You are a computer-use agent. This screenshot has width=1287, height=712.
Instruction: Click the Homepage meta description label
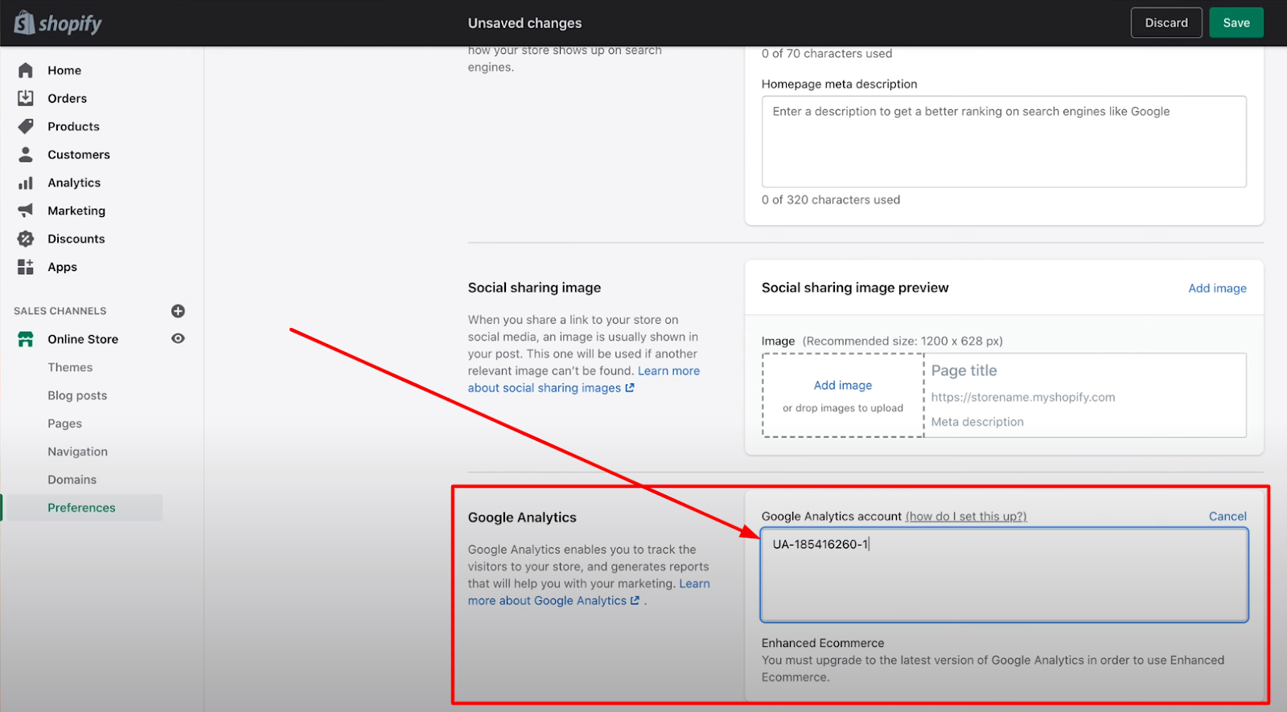tap(839, 84)
